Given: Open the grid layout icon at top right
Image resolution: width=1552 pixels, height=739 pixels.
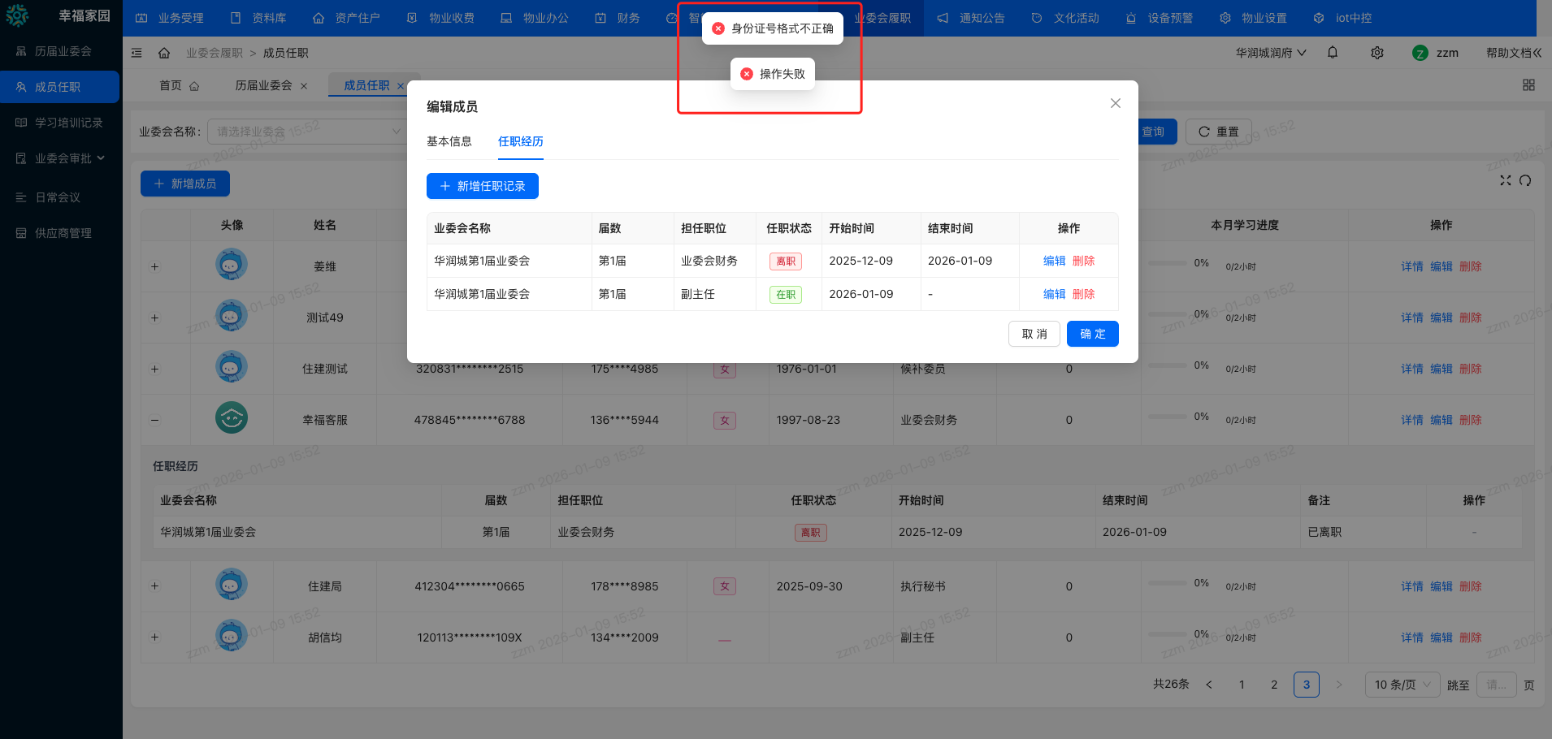Looking at the screenshot, I should pos(1528,85).
